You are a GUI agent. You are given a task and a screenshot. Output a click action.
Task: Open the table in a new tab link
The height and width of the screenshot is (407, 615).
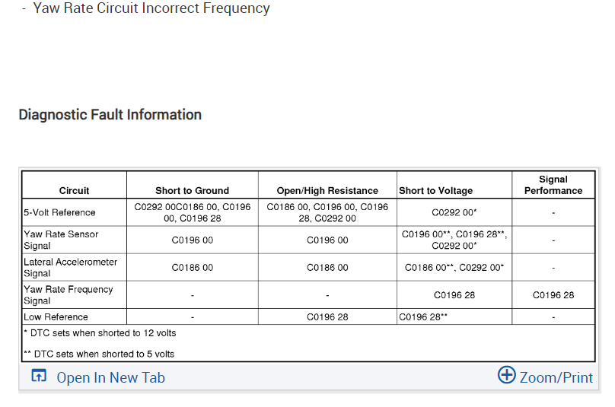click(x=110, y=377)
